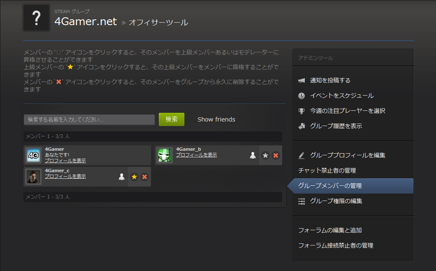Remove 4Gamer_c using the red X icon
This screenshot has width=436, height=271.
coord(145,177)
